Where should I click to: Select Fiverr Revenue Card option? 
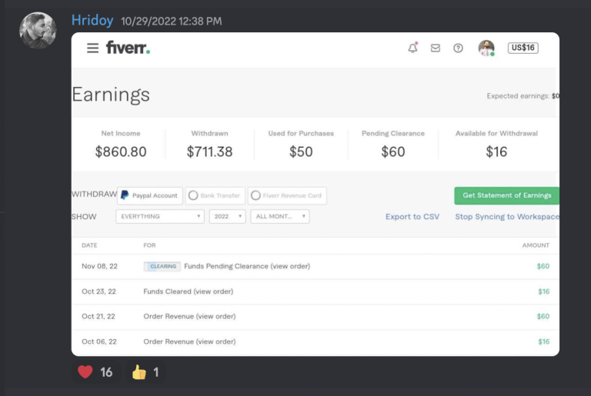tap(287, 195)
